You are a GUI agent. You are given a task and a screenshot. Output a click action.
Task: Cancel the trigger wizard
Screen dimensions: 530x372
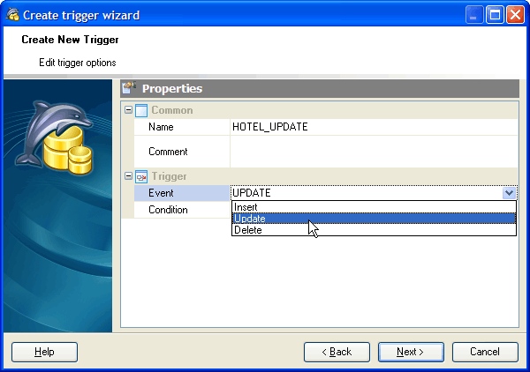click(485, 352)
